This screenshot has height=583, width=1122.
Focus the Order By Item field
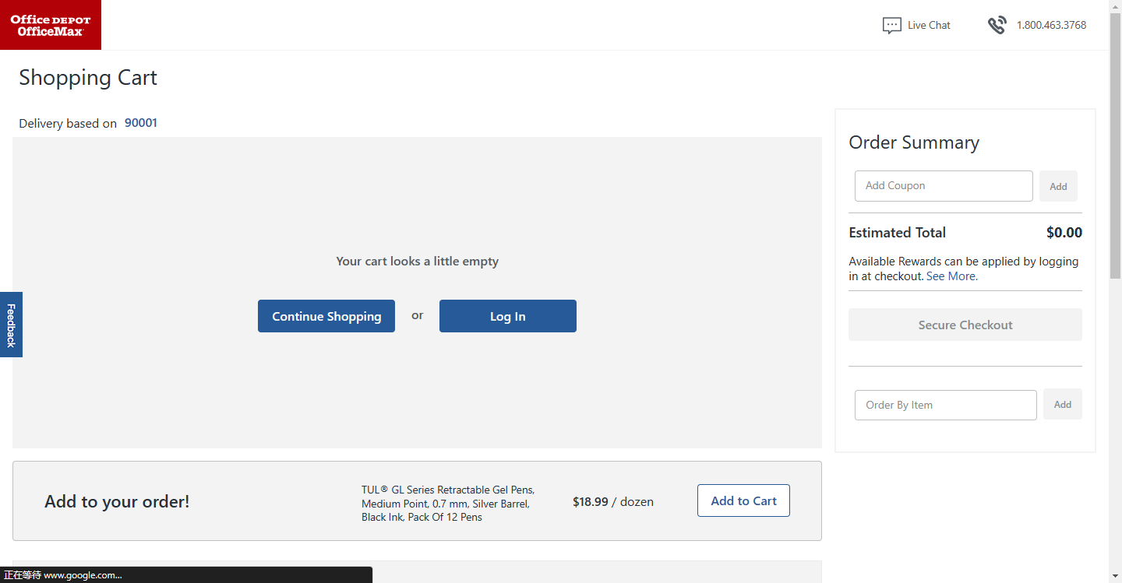point(946,405)
